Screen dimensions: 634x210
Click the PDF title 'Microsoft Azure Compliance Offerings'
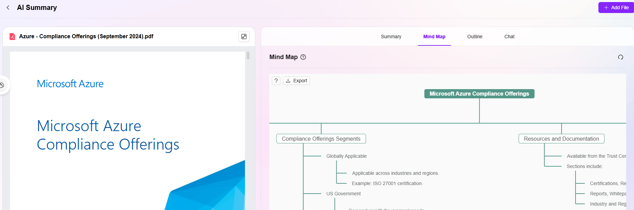[108, 135]
